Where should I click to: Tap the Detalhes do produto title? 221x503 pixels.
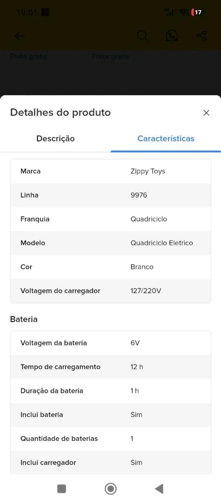click(x=60, y=112)
